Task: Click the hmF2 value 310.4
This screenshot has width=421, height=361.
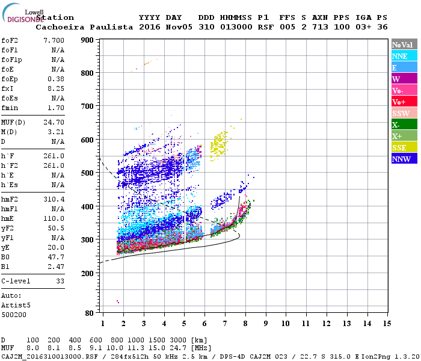Action: pos(54,199)
